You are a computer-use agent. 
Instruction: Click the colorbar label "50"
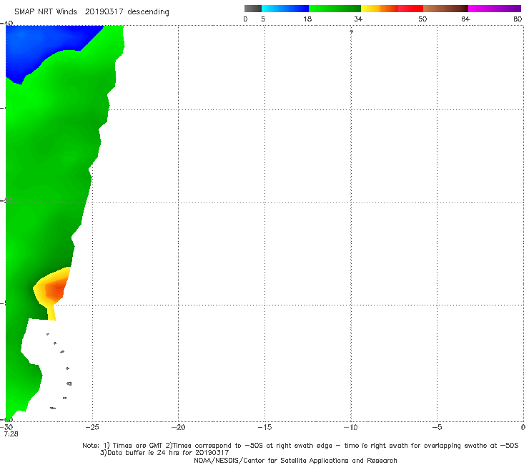tap(422, 19)
